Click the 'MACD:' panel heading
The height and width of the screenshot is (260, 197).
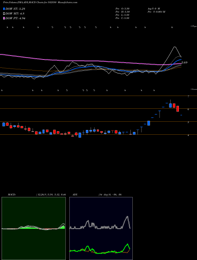click(12, 195)
